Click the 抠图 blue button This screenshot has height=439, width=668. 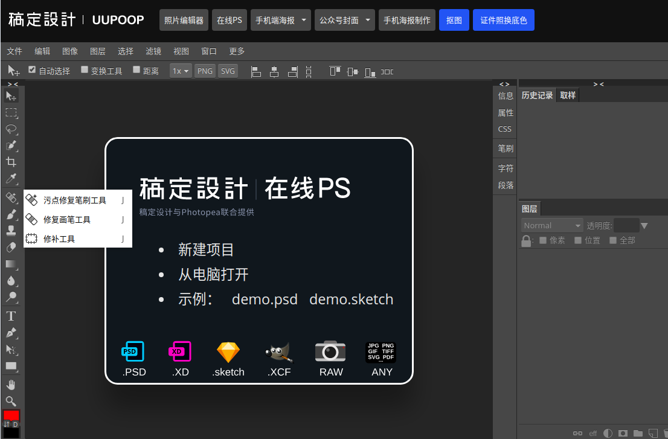(454, 20)
